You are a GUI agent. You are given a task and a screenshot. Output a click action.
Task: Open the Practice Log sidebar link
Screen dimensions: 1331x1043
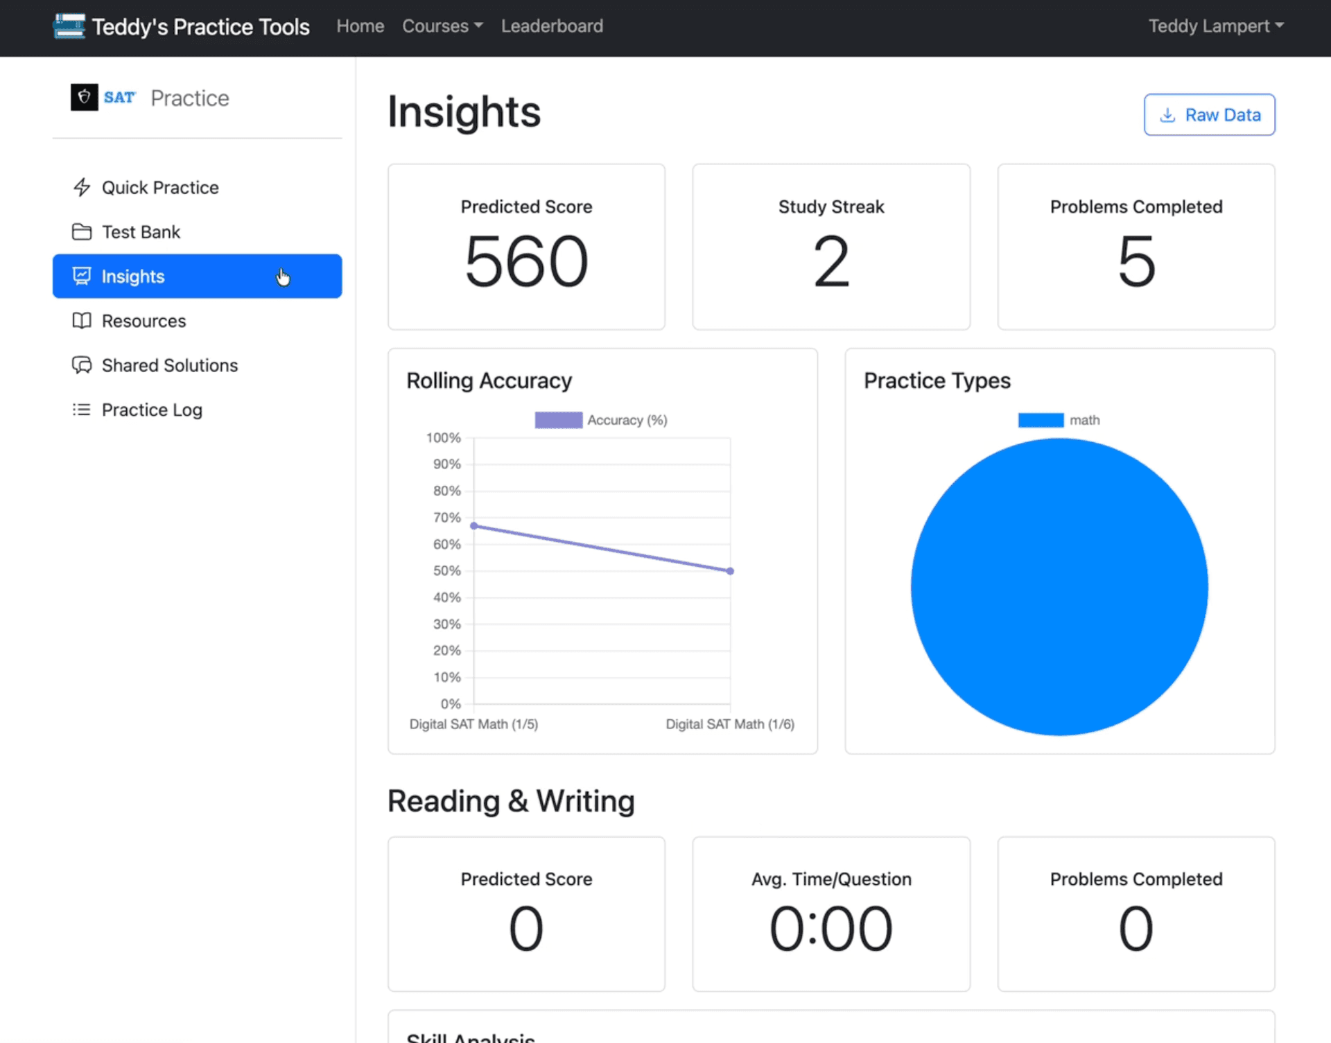pos(152,410)
